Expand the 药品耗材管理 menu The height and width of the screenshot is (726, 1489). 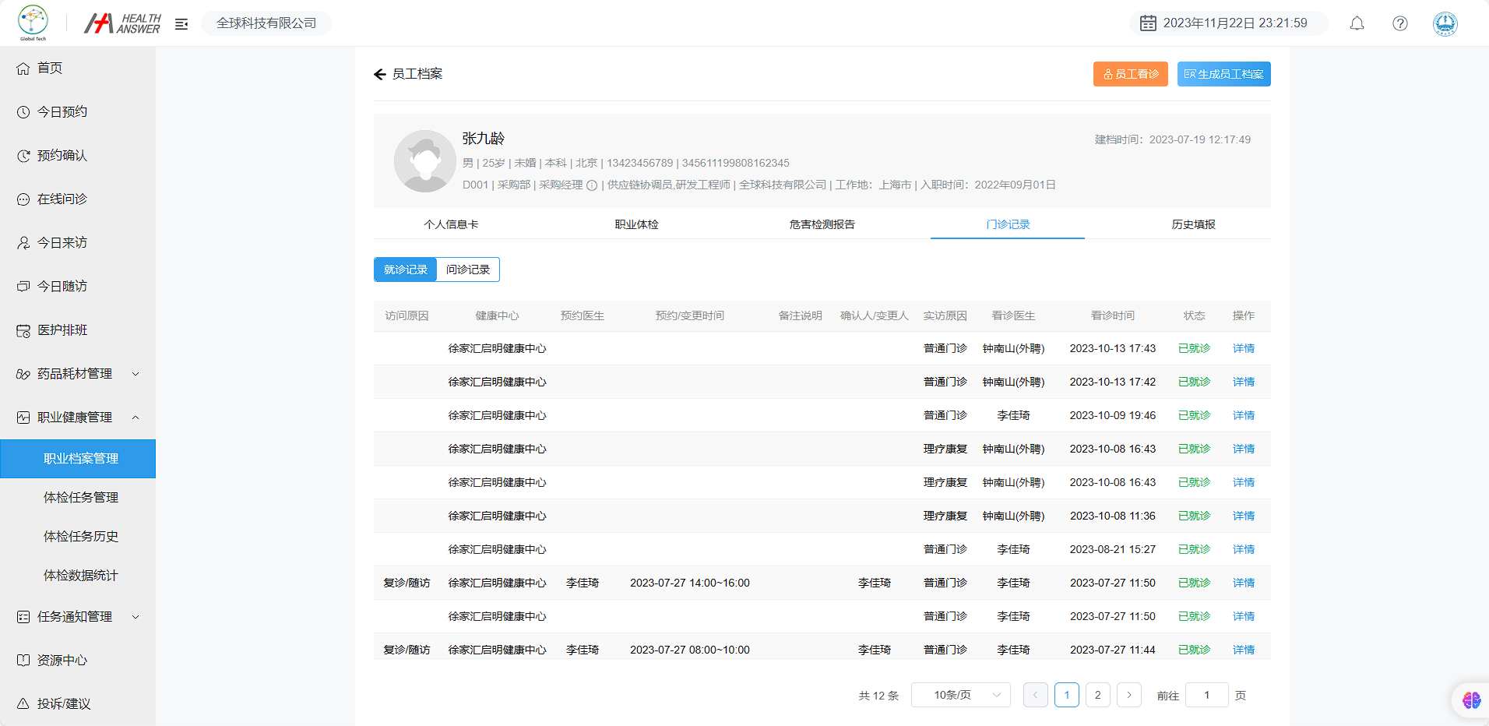(x=78, y=374)
